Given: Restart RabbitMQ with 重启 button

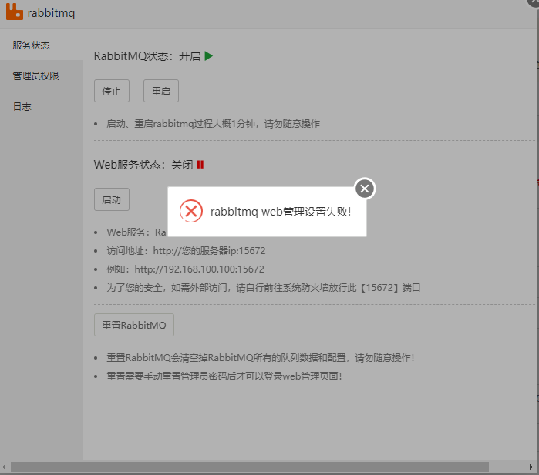Looking at the screenshot, I should click(x=161, y=91).
